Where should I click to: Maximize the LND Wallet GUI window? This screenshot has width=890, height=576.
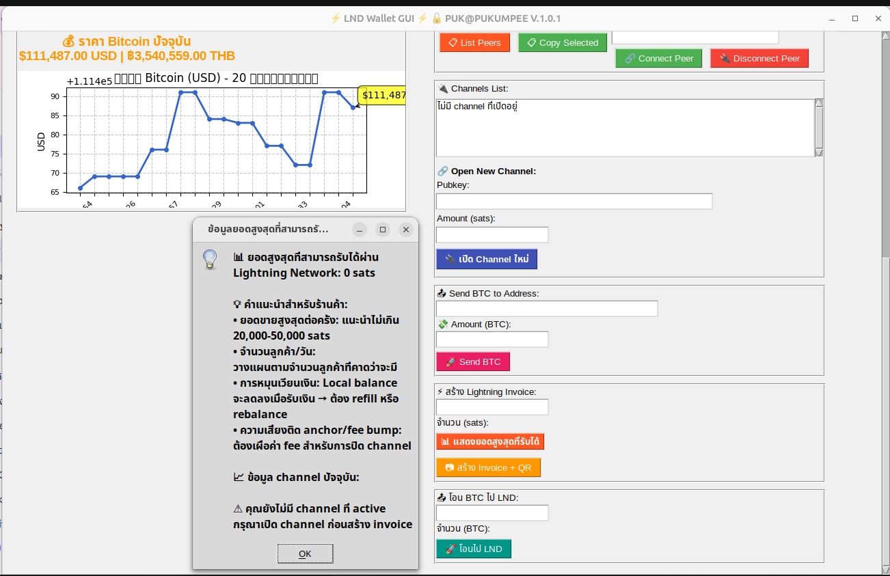click(x=854, y=18)
